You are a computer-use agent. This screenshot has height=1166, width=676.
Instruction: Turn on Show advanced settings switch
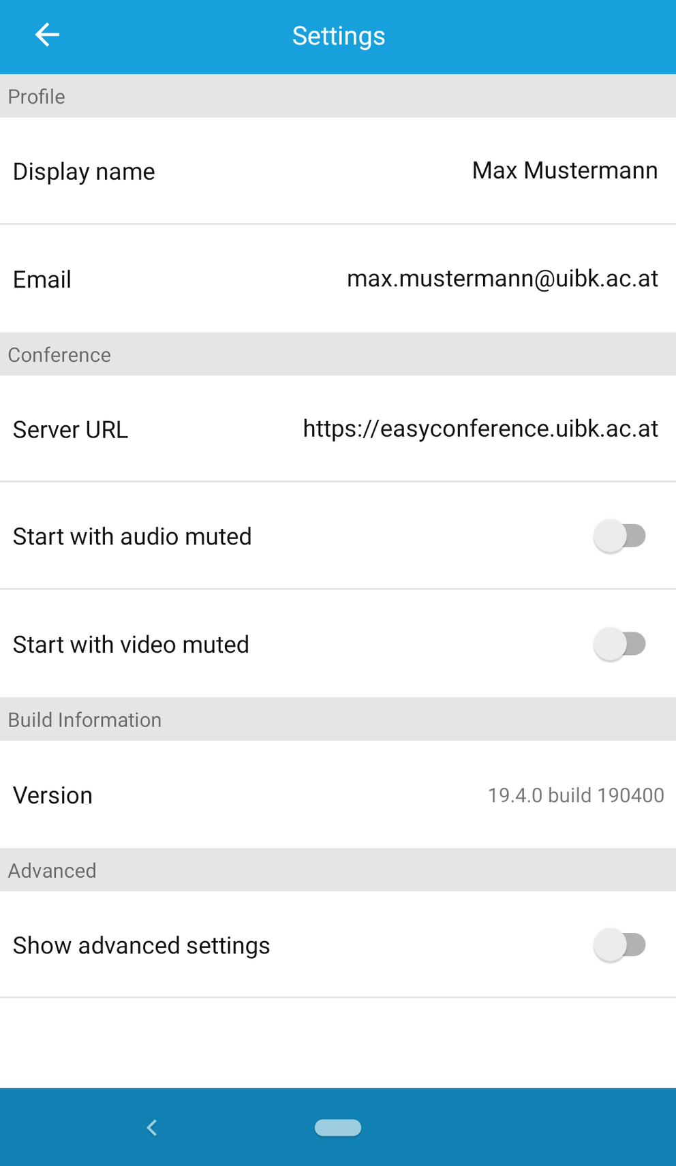[619, 945]
